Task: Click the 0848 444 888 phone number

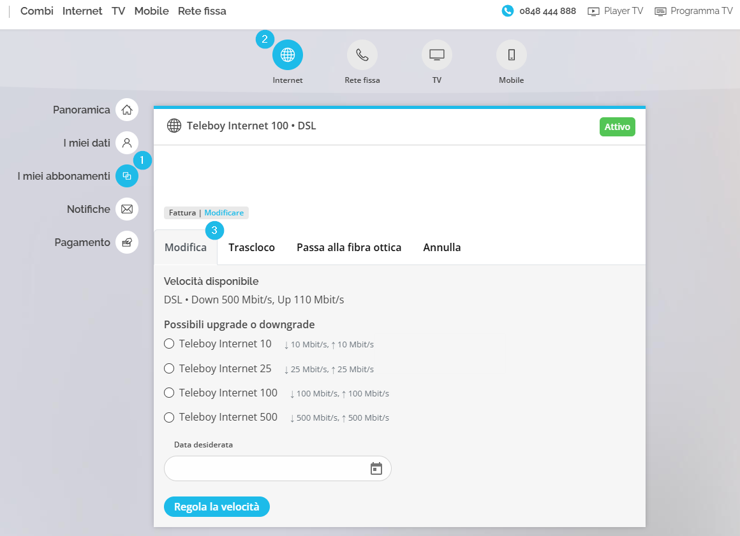Action: pos(547,11)
